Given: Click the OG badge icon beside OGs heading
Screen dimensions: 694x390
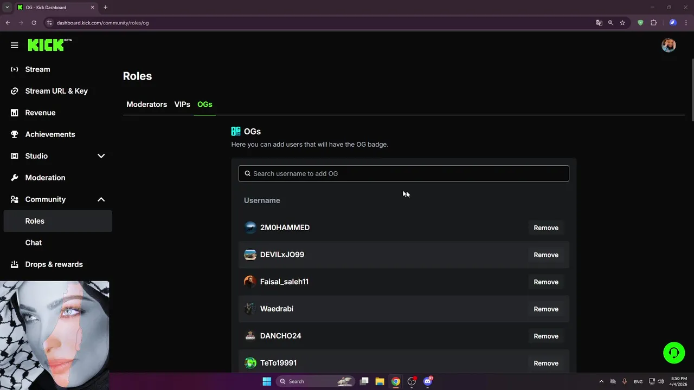Looking at the screenshot, I should (x=236, y=132).
